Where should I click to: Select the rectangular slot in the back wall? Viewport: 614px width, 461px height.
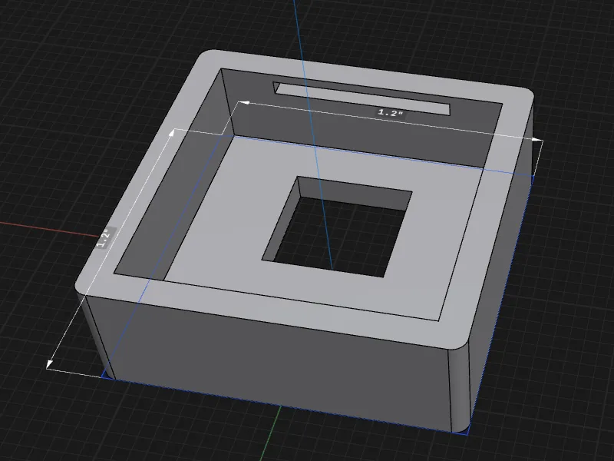click(362, 99)
